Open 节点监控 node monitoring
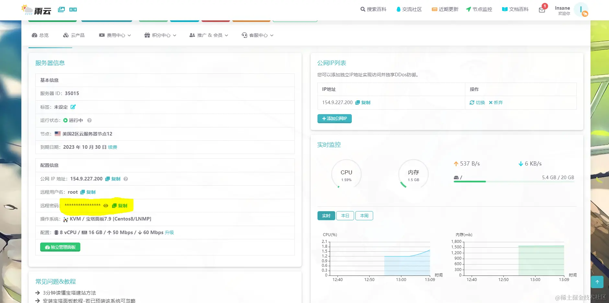 (x=479, y=9)
